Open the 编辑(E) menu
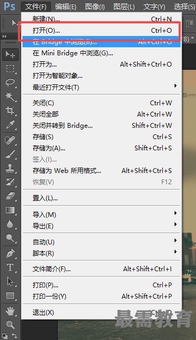This screenshot has width=196, height=340. coord(65,7)
